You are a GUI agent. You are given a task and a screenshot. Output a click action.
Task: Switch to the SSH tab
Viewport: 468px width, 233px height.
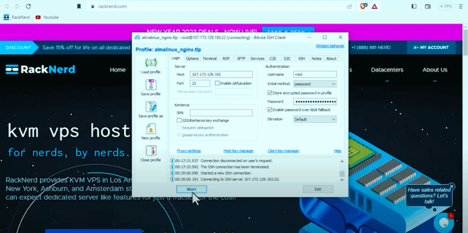pos(302,58)
